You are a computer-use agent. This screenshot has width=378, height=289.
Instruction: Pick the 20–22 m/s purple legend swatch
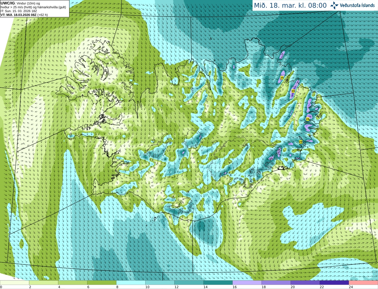305,283
